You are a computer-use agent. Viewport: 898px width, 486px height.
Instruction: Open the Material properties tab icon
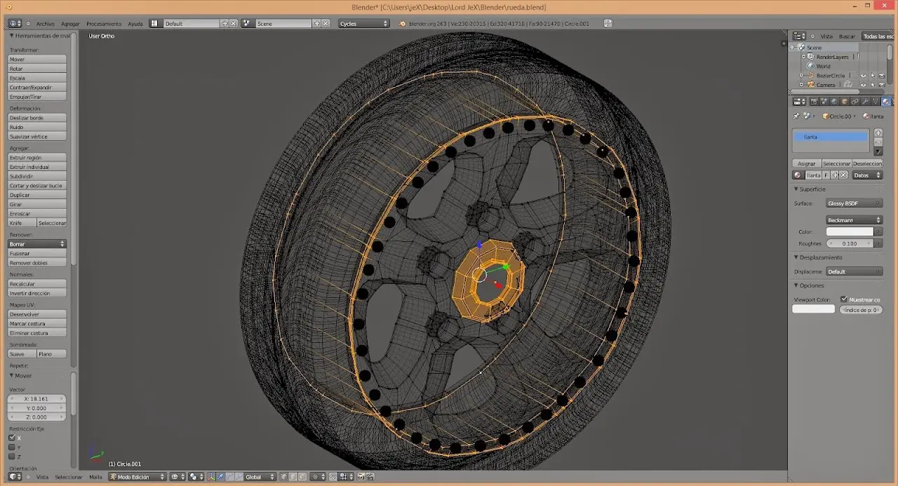(886, 102)
